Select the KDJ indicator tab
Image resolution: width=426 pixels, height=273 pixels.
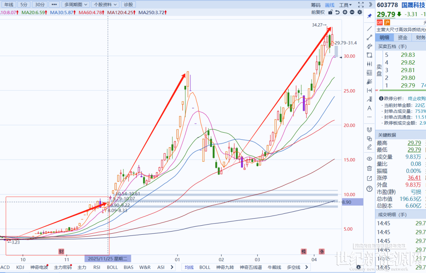coord(21,267)
